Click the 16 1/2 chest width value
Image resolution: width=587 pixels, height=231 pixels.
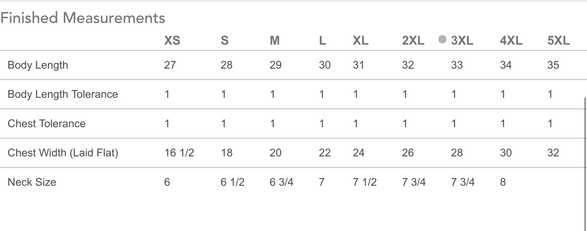[179, 153]
